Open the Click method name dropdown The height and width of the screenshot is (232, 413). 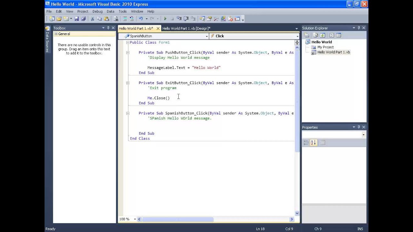[x=297, y=36]
